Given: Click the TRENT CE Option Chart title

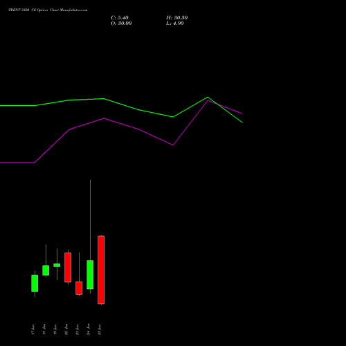Looking at the screenshot, I should [x=48, y=10].
